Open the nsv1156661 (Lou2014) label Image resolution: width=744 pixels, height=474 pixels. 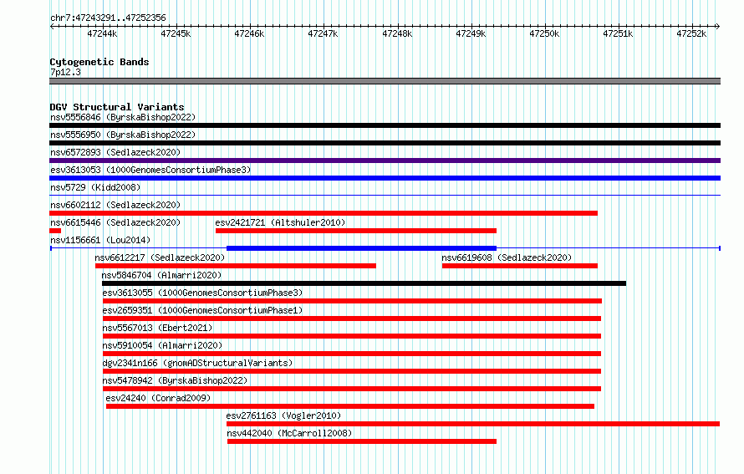click(x=100, y=240)
